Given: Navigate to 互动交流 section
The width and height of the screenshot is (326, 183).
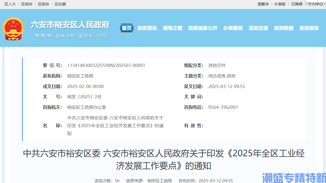Looking at the screenshot, I should point(258,28).
